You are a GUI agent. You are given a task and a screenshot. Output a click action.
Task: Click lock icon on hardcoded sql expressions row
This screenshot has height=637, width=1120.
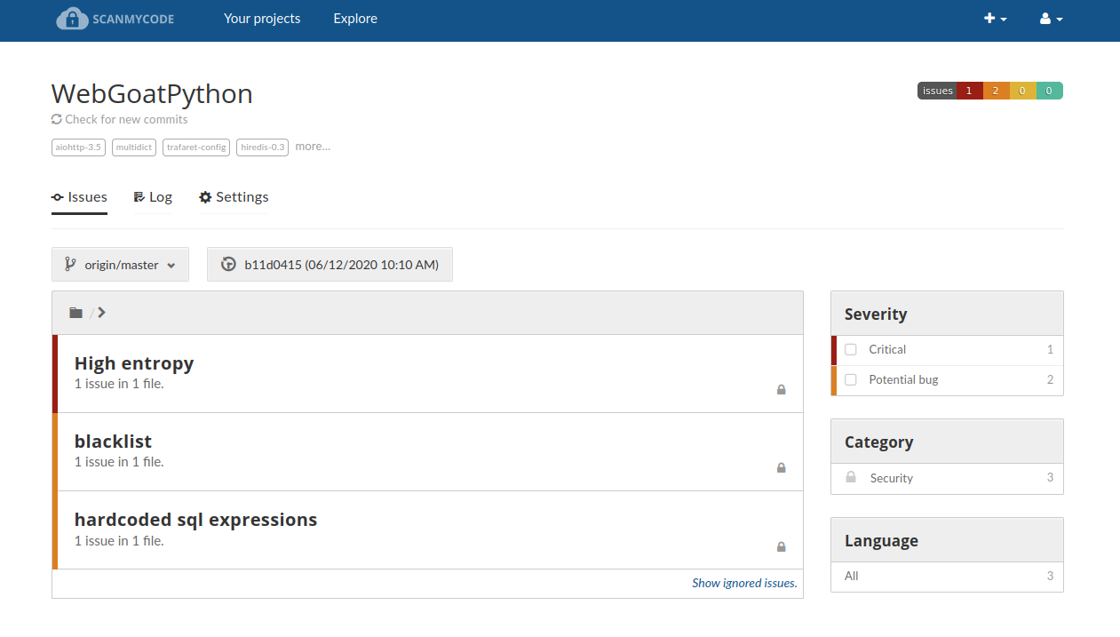tap(782, 547)
